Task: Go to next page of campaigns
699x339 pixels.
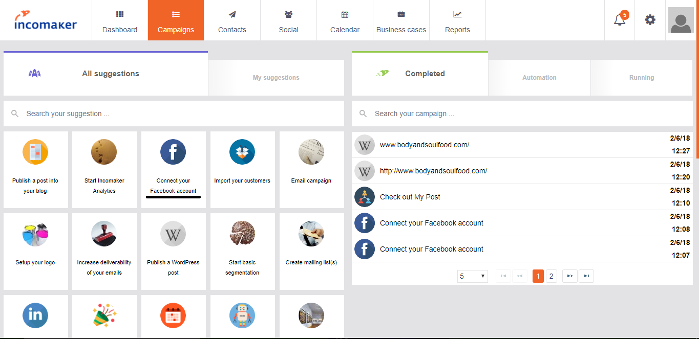Action: [569, 276]
